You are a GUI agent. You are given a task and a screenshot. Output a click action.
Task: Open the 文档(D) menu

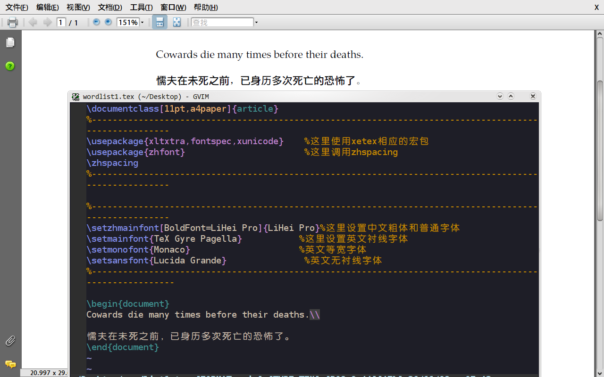coord(110,7)
